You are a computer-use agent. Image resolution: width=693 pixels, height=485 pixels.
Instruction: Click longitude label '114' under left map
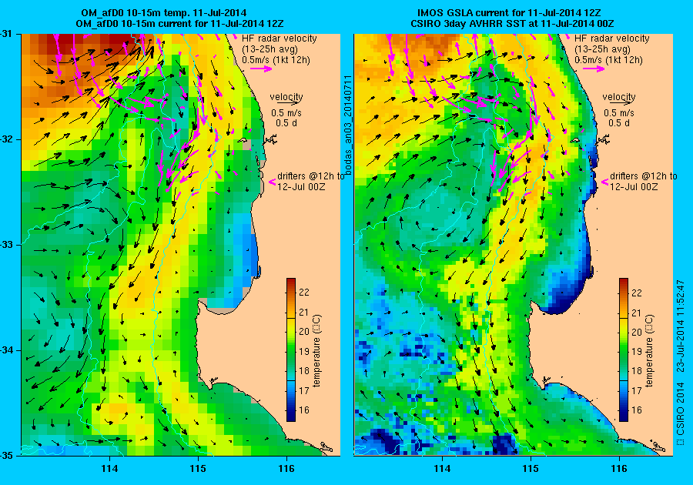point(109,469)
